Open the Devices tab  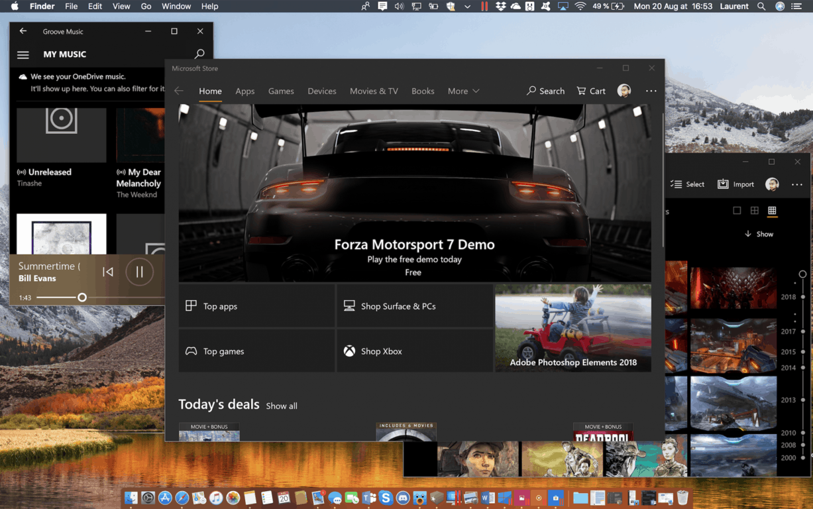(x=321, y=91)
